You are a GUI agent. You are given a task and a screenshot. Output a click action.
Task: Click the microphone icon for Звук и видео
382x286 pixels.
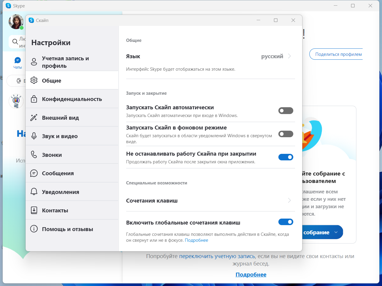click(34, 136)
